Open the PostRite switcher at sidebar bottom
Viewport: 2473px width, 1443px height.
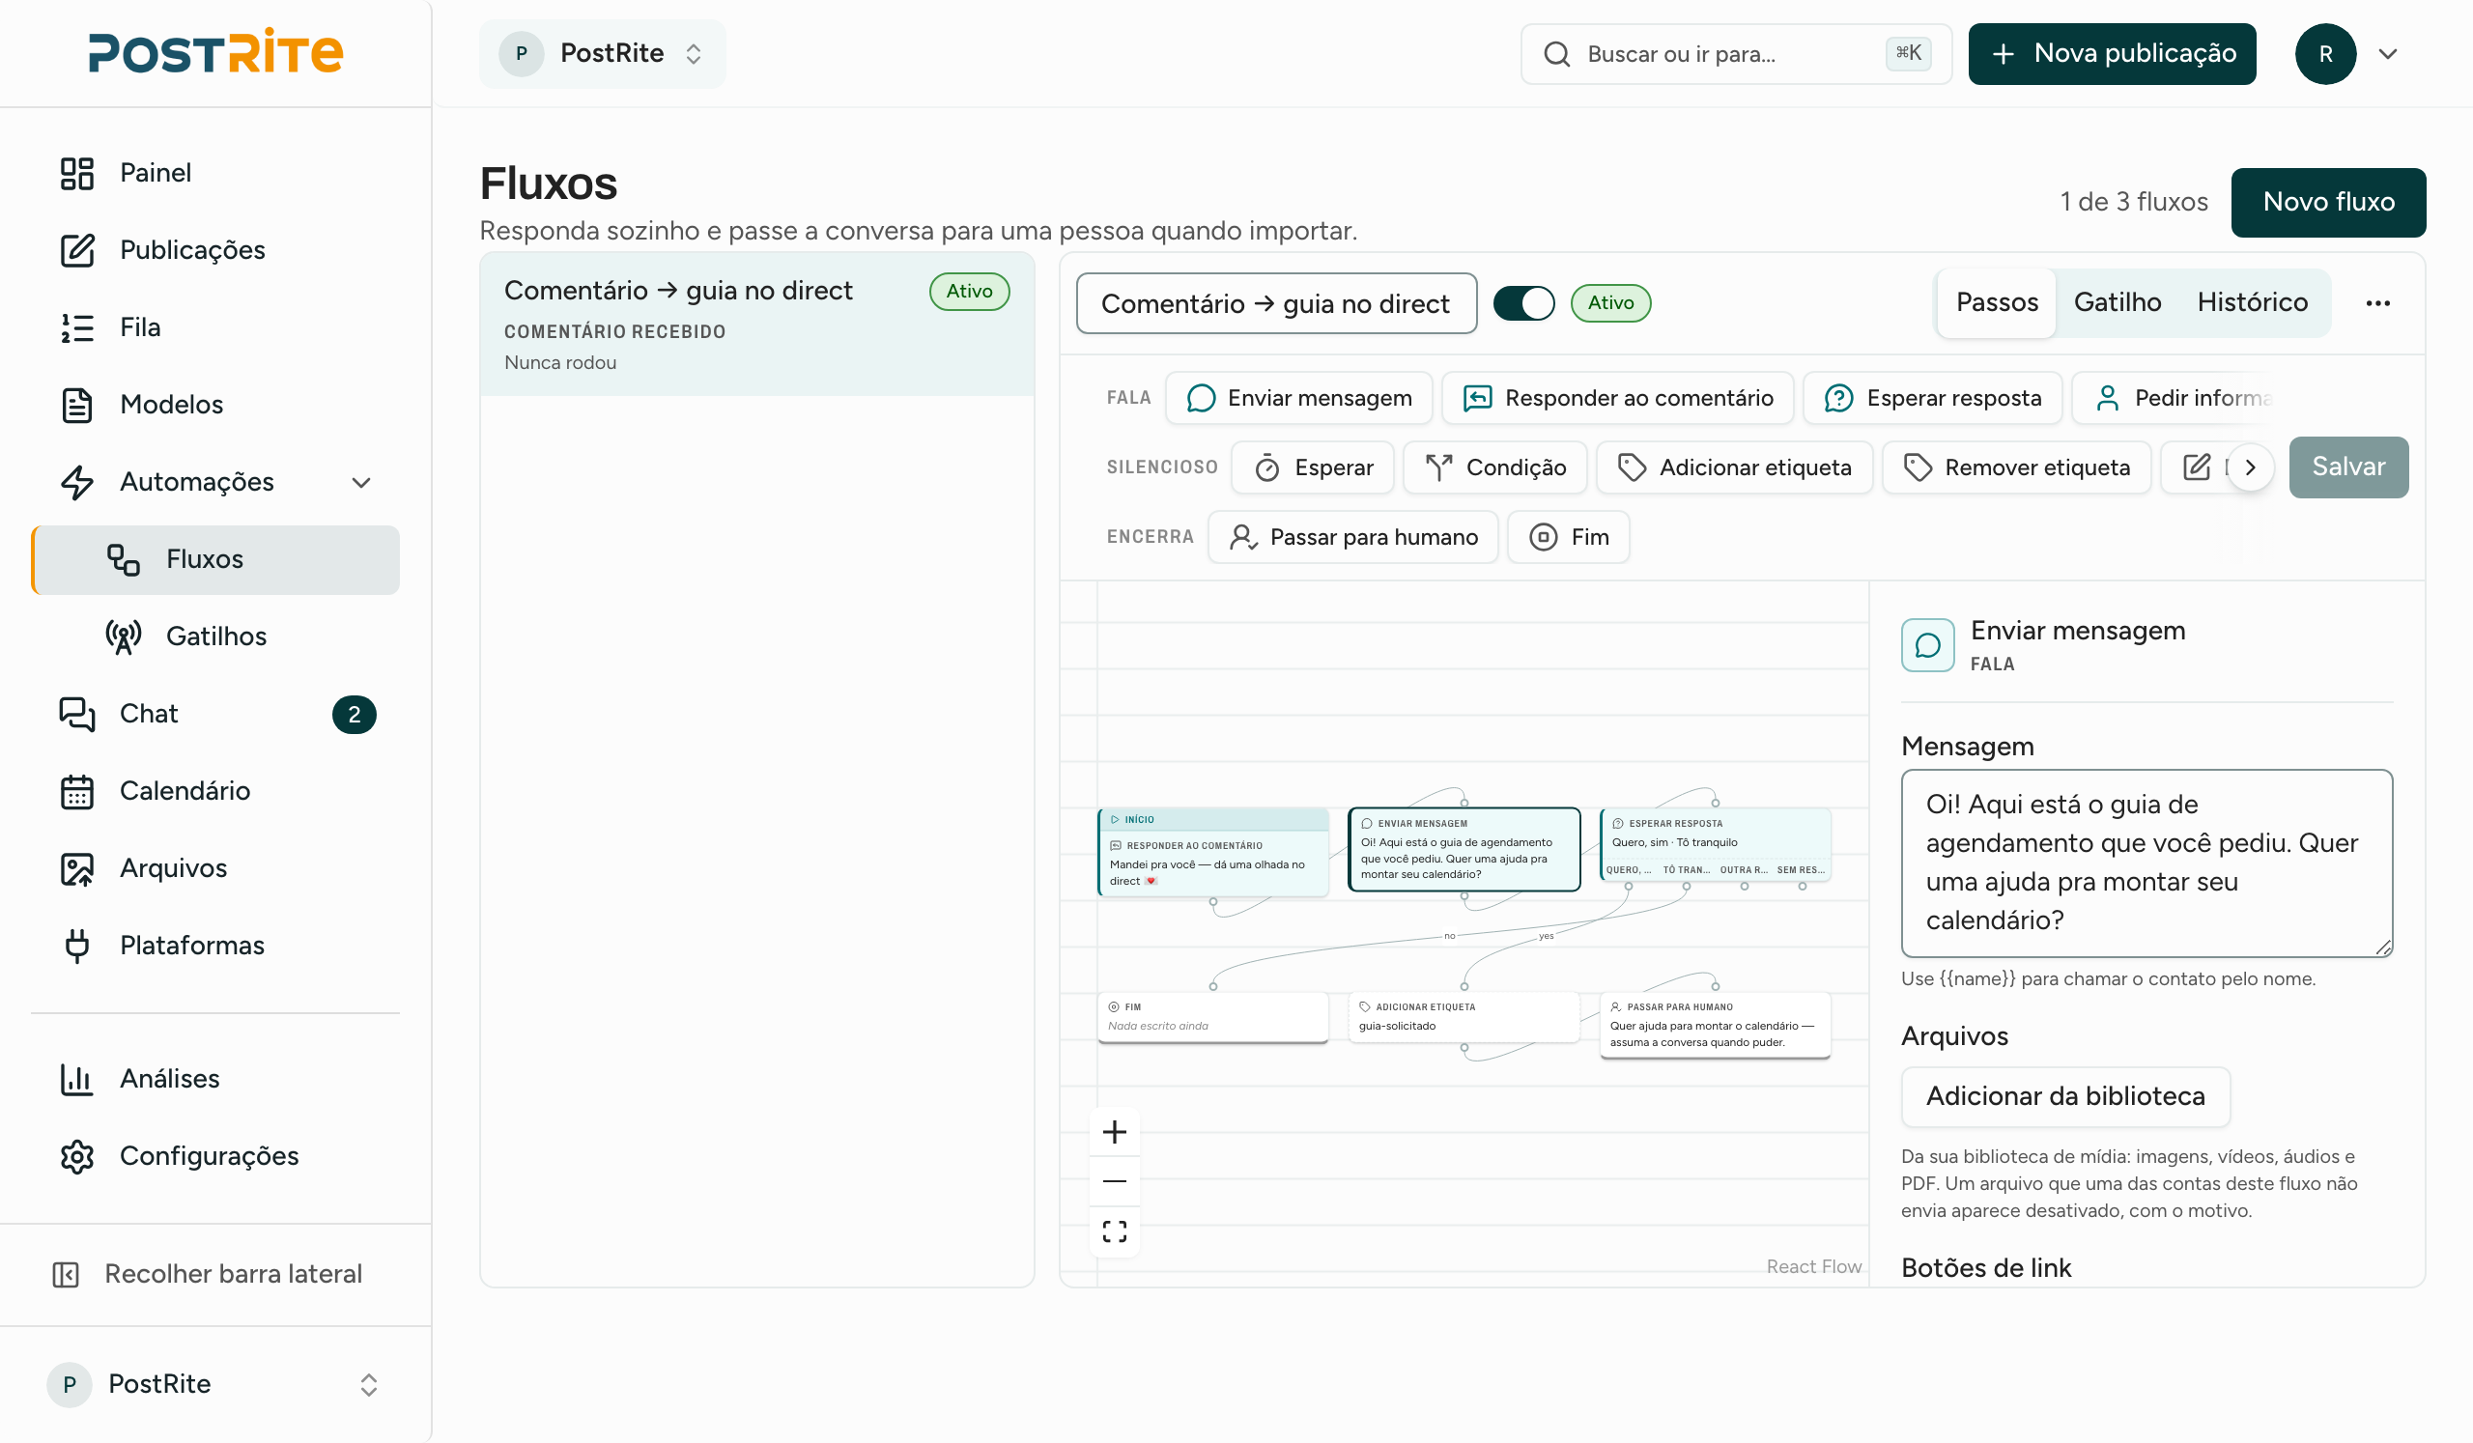214,1385
